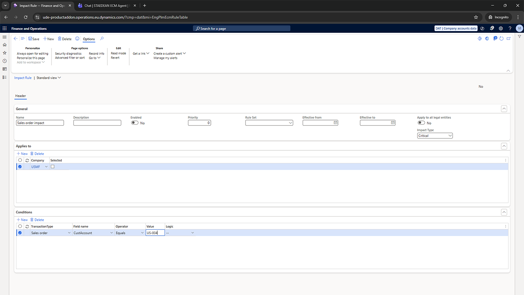Screen dimensions: 524x295
Task: Open Recent clock icon in the sidebar
Action: (5, 61)
